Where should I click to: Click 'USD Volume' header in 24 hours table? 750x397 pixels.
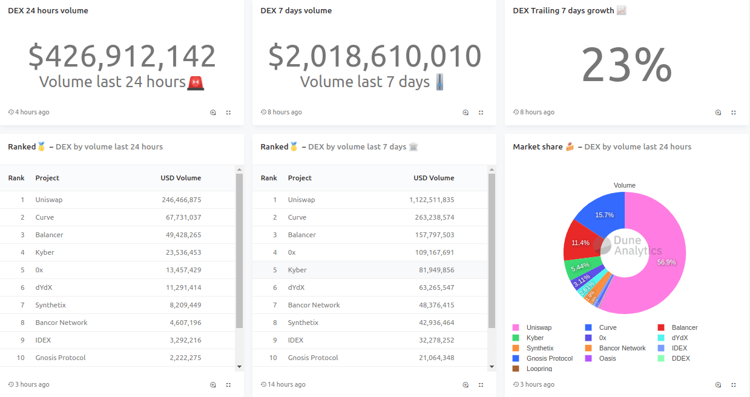180,178
